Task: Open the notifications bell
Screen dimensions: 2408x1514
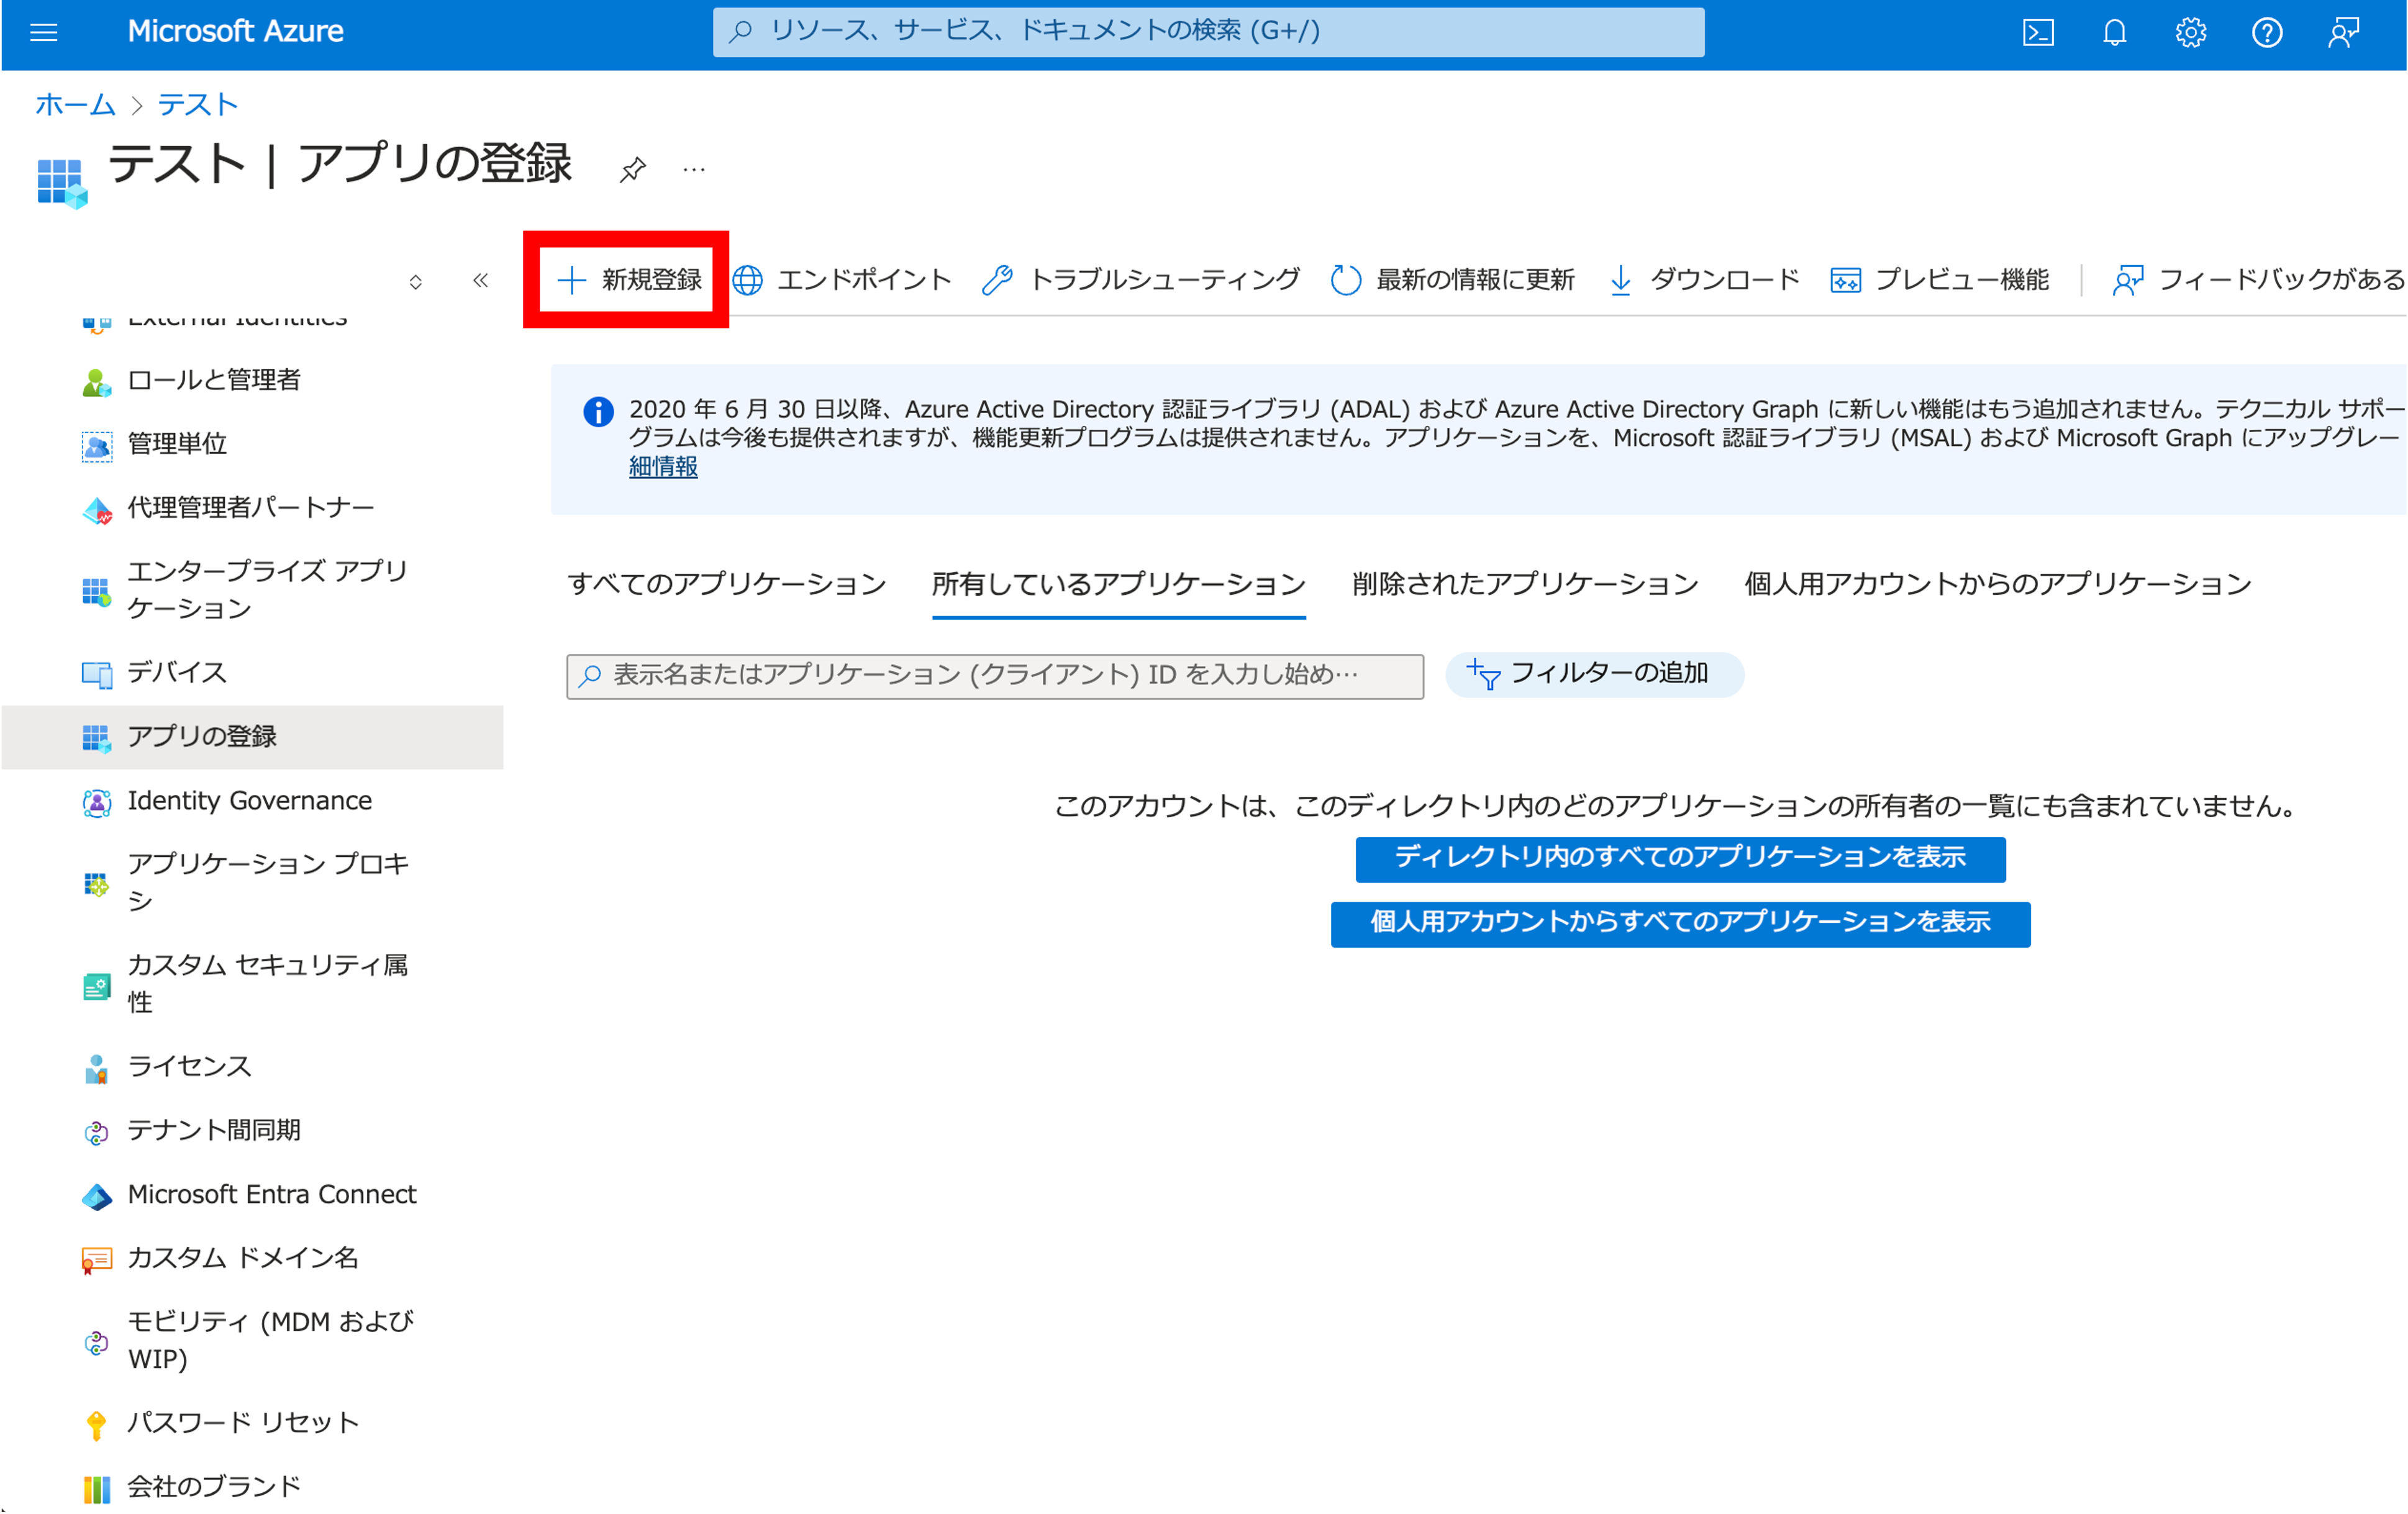Action: (2114, 32)
